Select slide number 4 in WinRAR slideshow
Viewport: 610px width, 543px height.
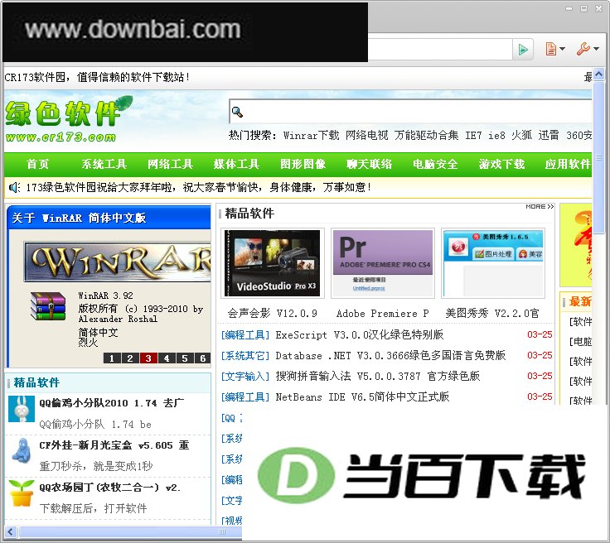[x=167, y=358]
